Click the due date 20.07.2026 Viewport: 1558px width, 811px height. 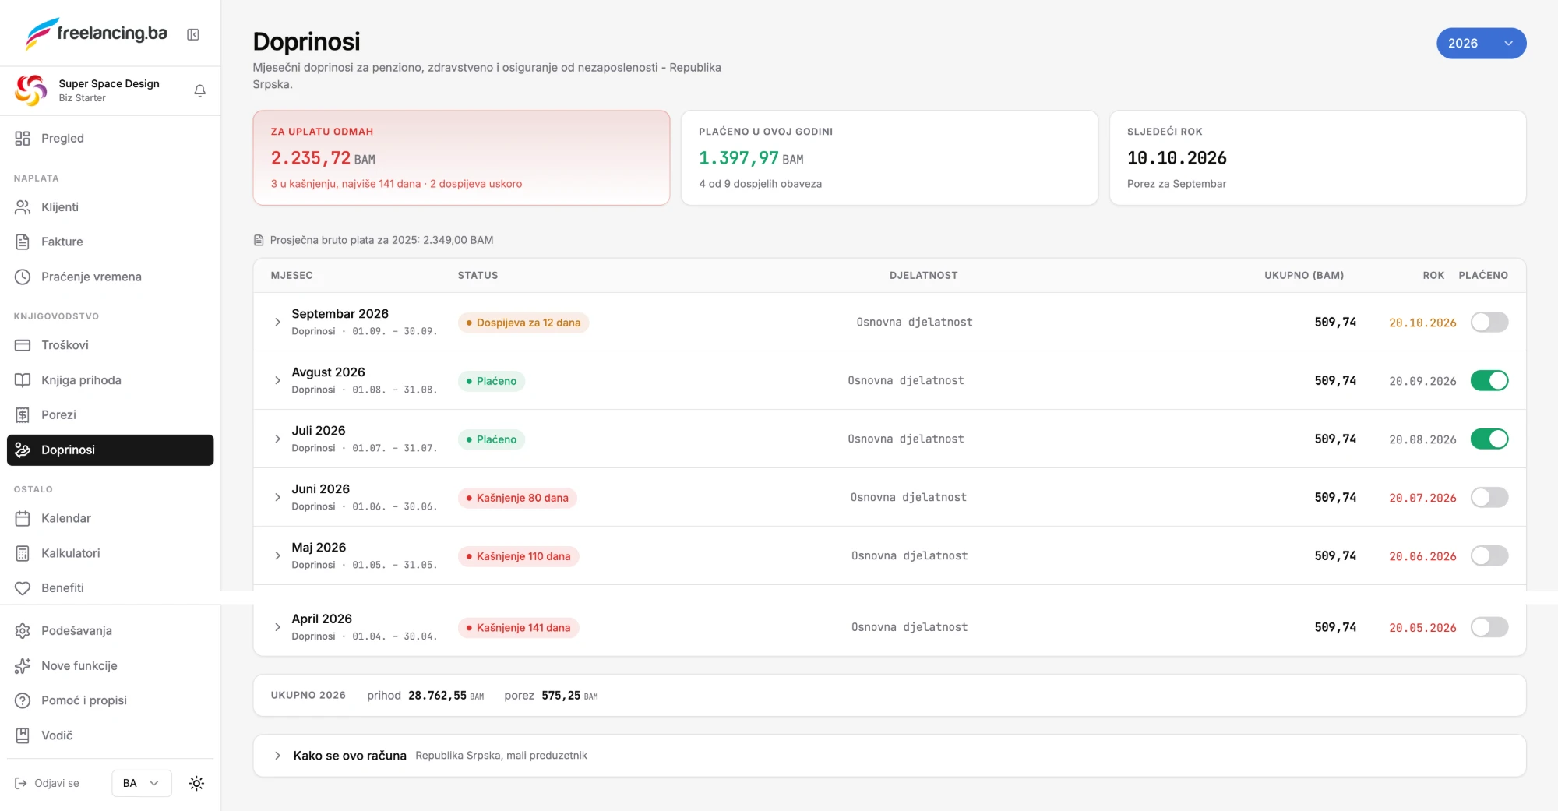[x=1422, y=498]
